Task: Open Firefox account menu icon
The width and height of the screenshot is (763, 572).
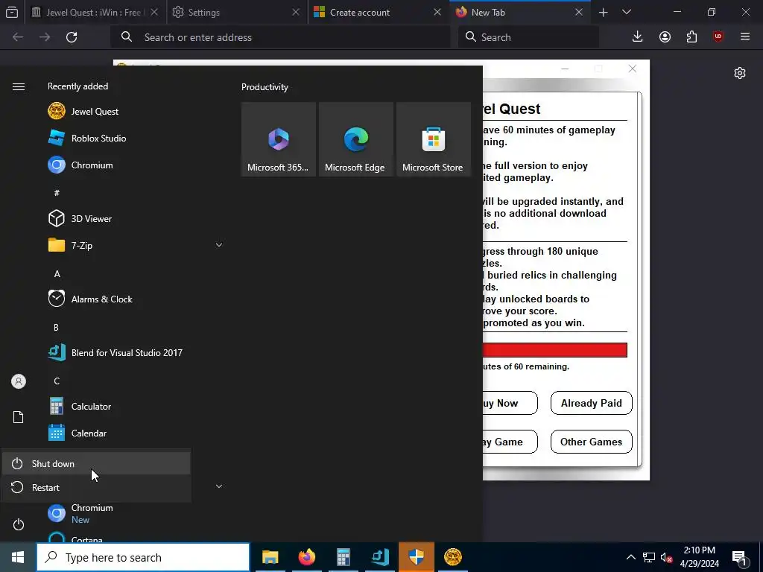Action: (x=665, y=37)
